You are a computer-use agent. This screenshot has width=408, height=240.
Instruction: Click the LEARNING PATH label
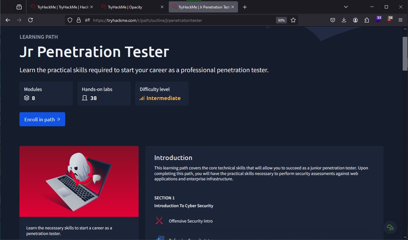click(39, 37)
